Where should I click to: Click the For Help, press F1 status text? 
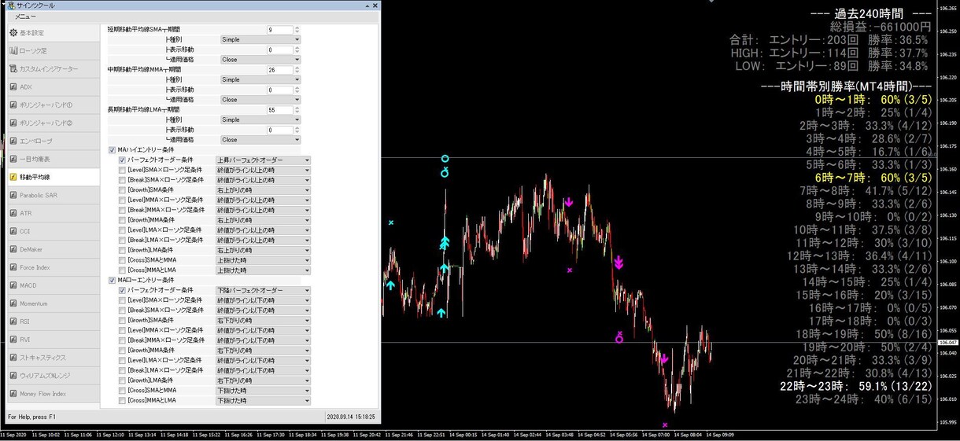click(31, 417)
